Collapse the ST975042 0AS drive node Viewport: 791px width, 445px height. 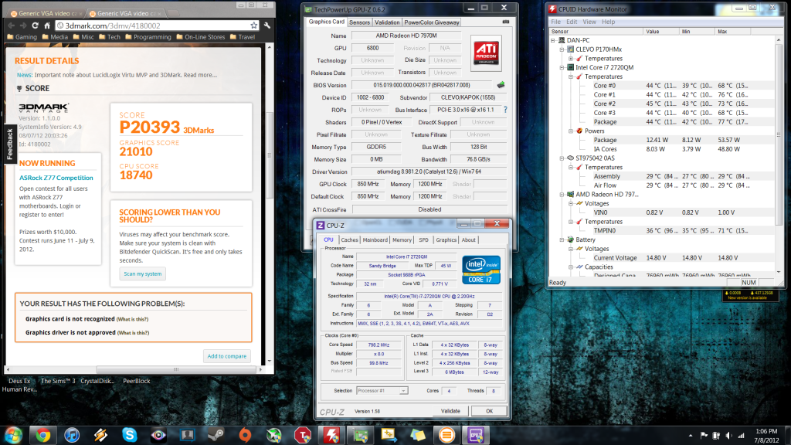(x=562, y=158)
